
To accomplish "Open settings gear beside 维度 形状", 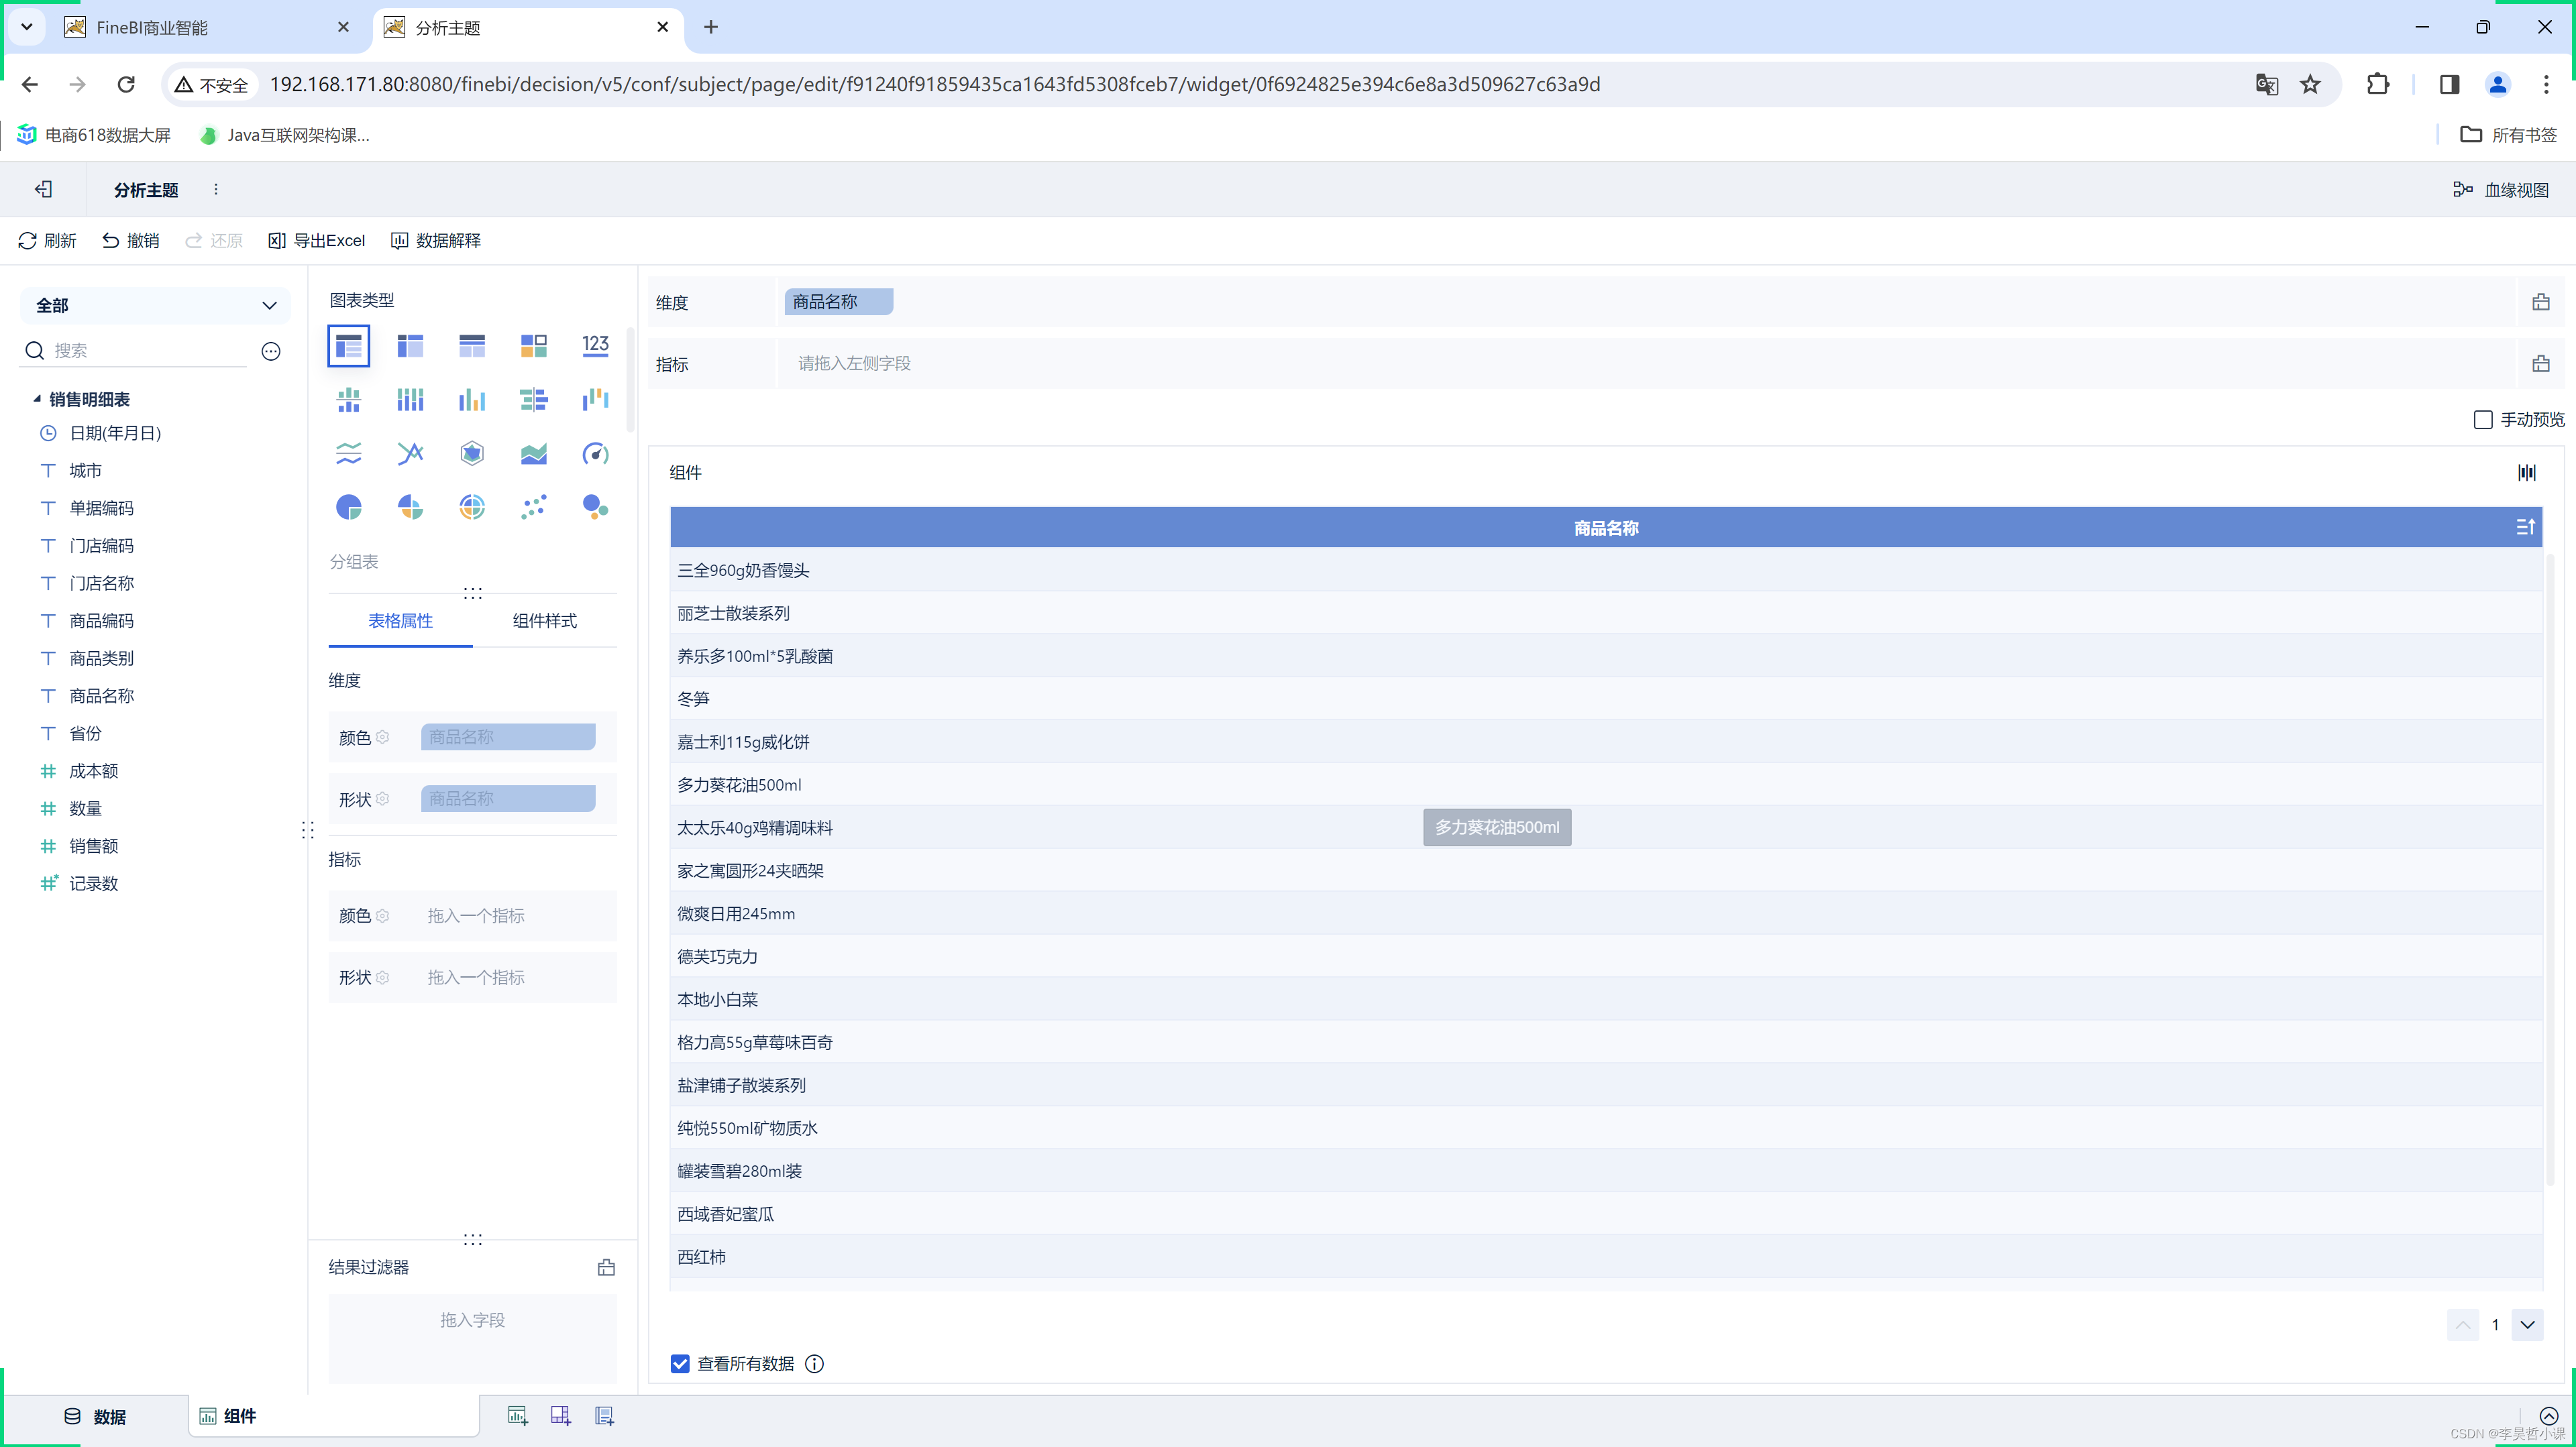I will click(x=382, y=799).
